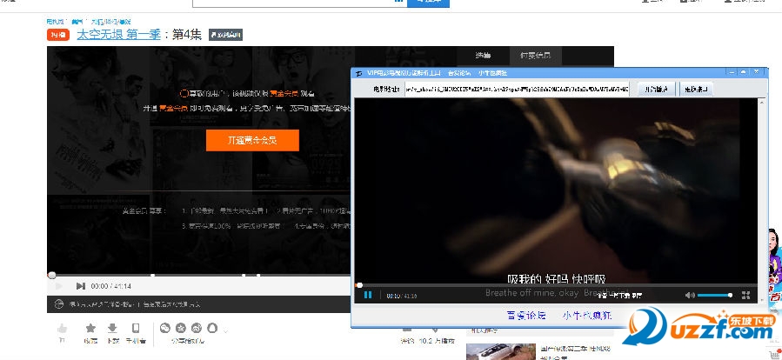This screenshot has height=360, width=782.
Task: Play the web page video
Action: pyautogui.click(x=59, y=286)
